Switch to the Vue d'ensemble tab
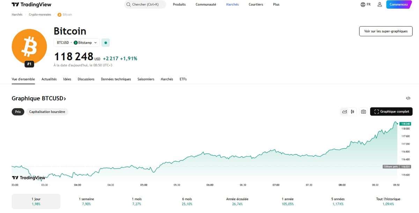The width and height of the screenshot is (419, 213). pos(23,79)
